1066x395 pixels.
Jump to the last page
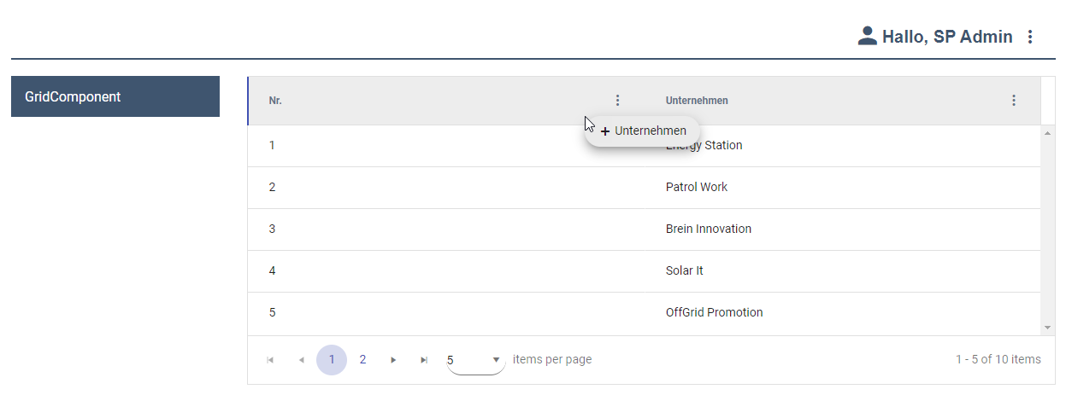tap(424, 360)
